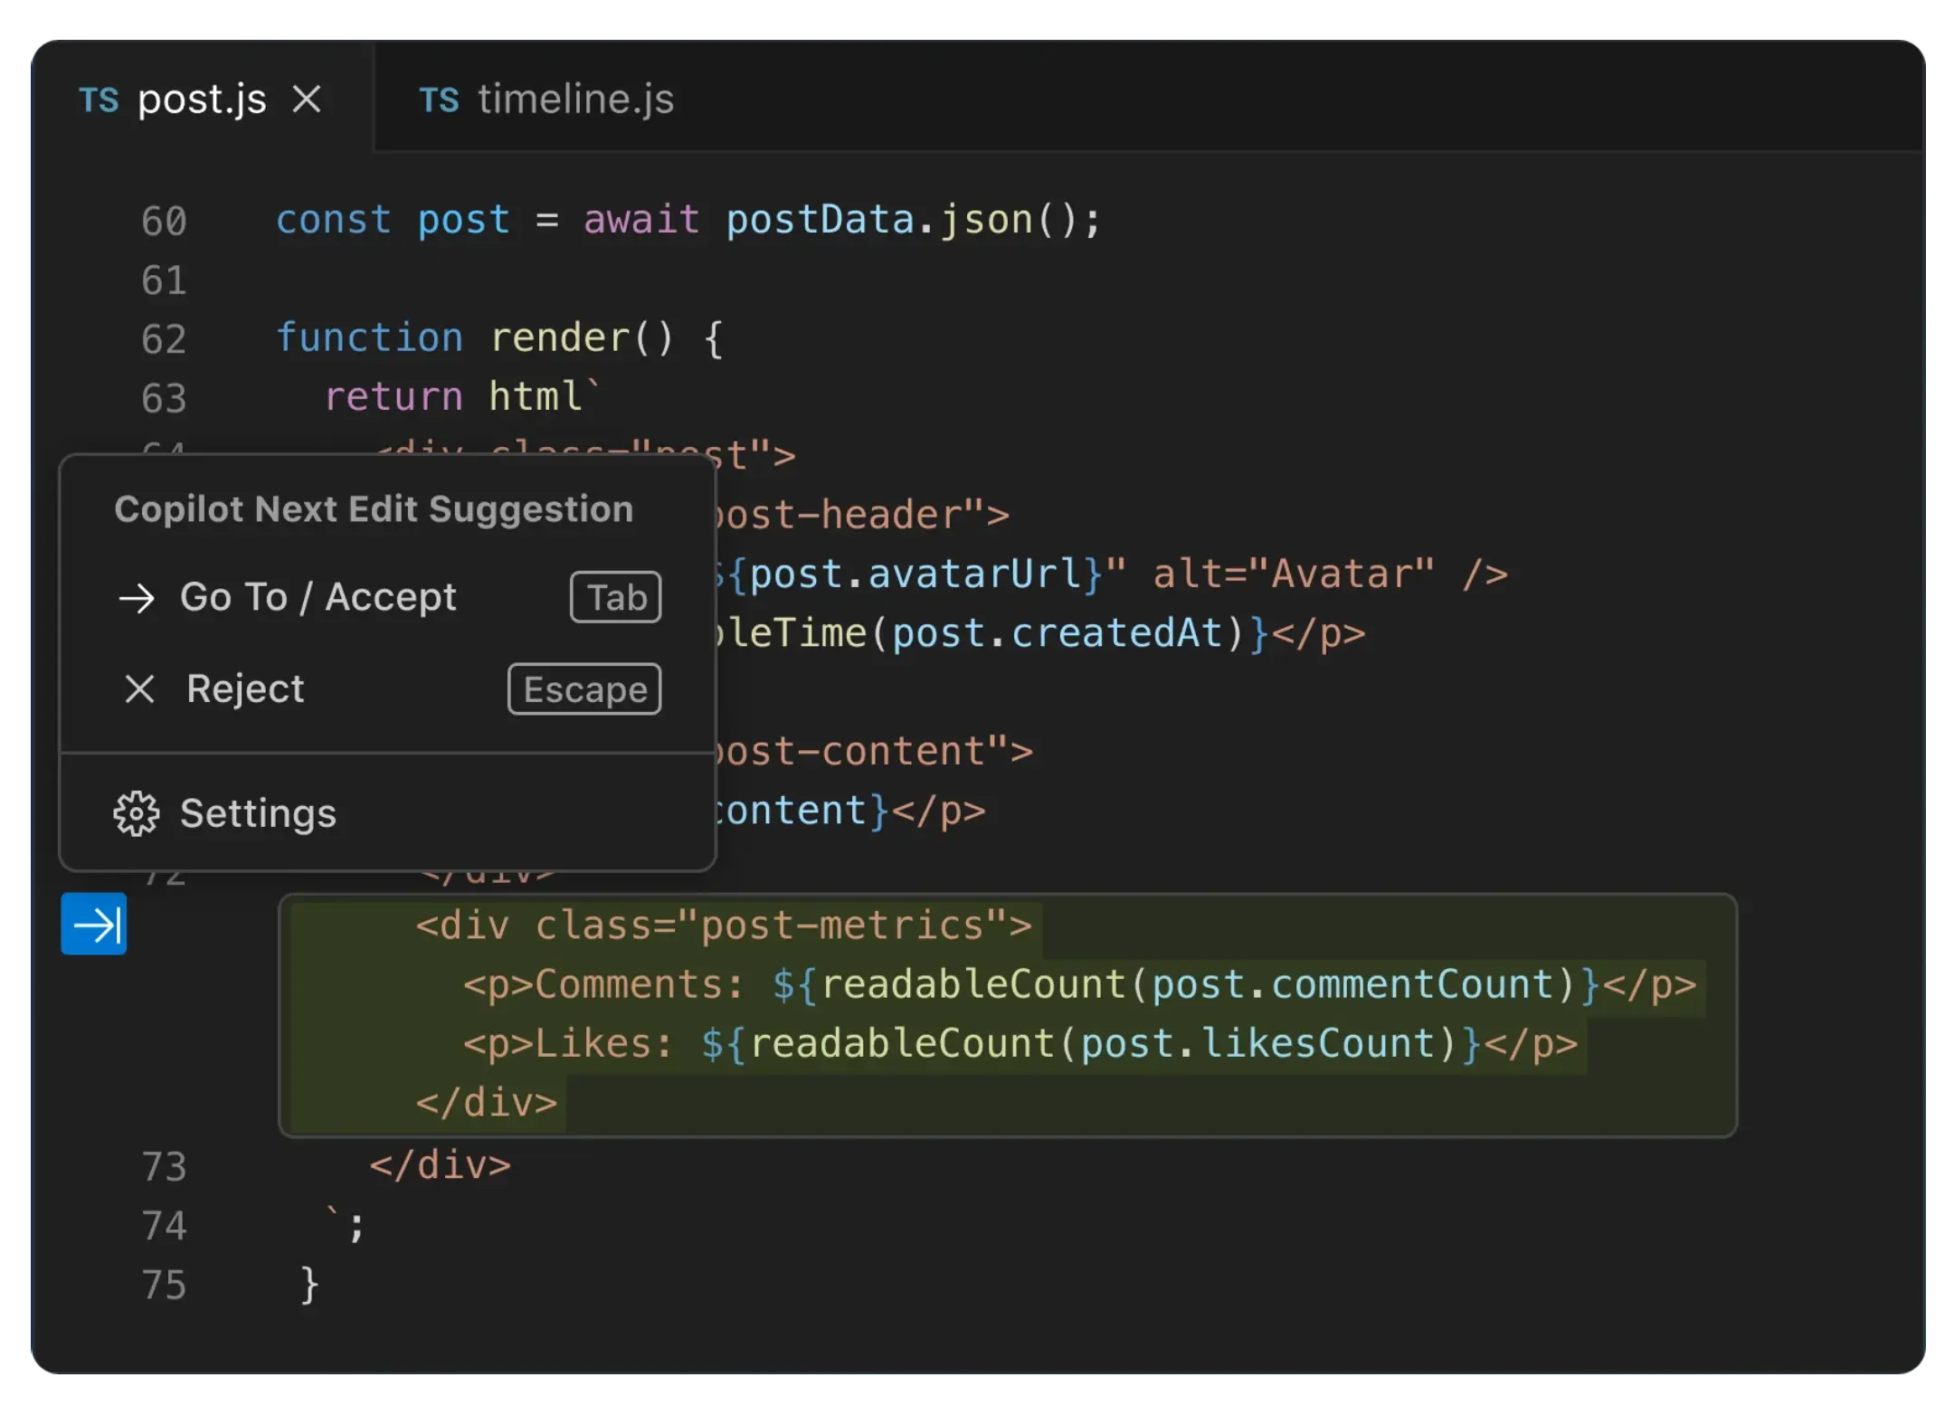
Task: Click the Copilot Next Edit Suggestion header
Action: 373,509
